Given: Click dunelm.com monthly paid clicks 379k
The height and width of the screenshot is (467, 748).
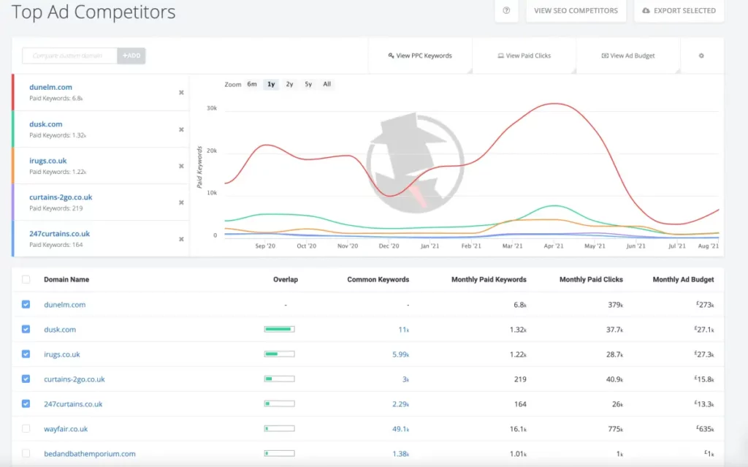Looking at the screenshot, I should [615, 305].
